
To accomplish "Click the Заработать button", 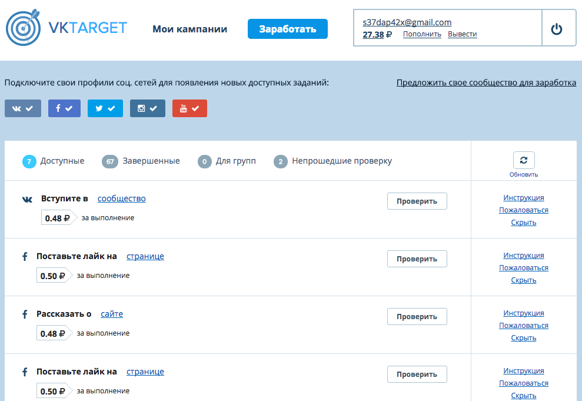I will click(288, 29).
